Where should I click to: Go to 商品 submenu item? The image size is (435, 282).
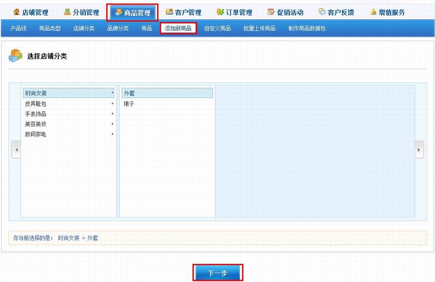(x=147, y=28)
